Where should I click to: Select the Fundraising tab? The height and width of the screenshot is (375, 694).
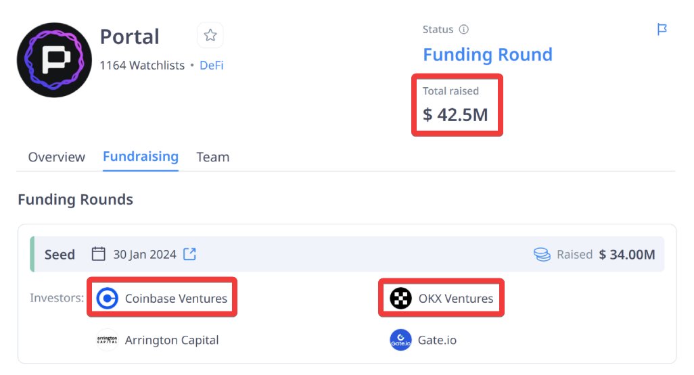pos(141,157)
